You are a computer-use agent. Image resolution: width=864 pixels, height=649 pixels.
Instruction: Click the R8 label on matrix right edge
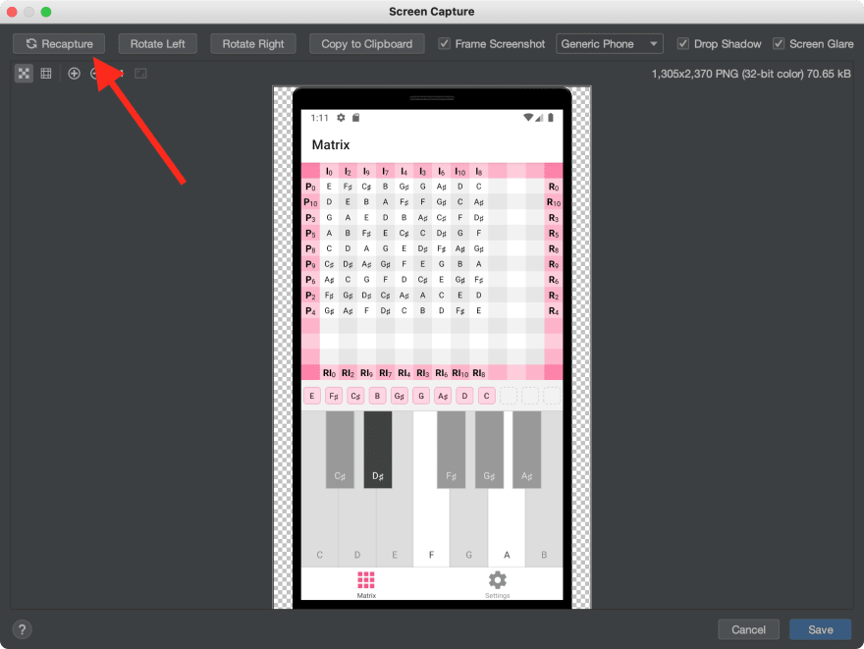click(553, 249)
